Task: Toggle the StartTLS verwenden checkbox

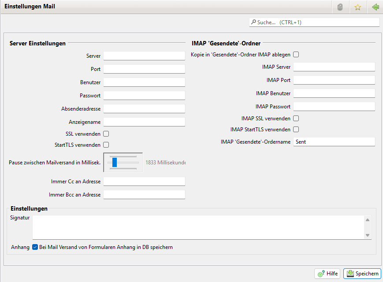Action: pos(106,145)
